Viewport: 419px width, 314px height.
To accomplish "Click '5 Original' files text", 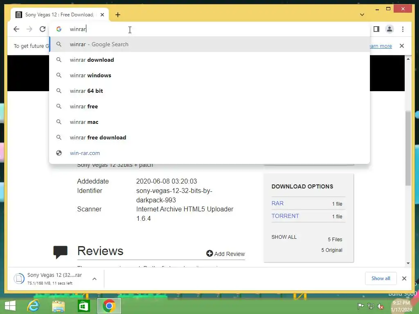I will pos(331,250).
